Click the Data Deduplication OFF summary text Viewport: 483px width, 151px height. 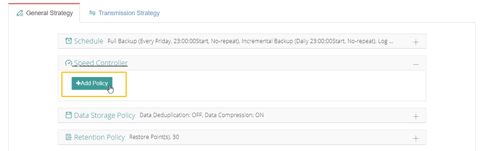coord(202,115)
